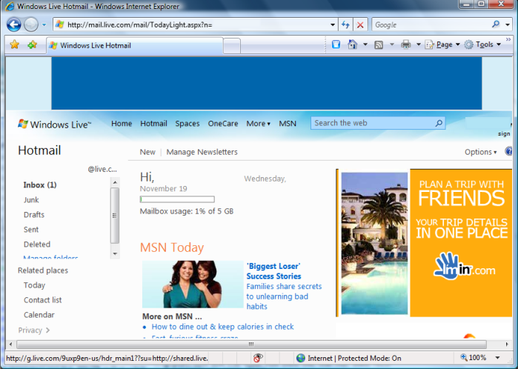Show more toolbar commands chevron
The width and height of the screenshot is (518, 369).
(x=508, y=40)
